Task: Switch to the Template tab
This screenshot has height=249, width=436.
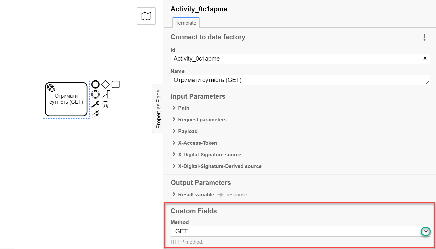Action: (186, 23)
